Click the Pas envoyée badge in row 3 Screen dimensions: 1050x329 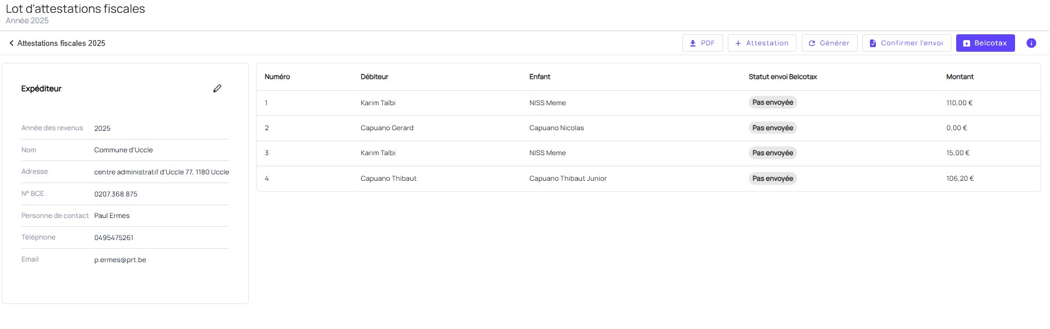coord(773,153)
